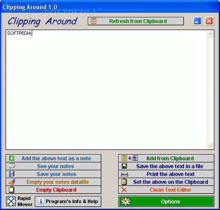Click the red X icon for Clean Text Editor
The image size is (220, 210).
pyautogui.click(x=124, y=190)
